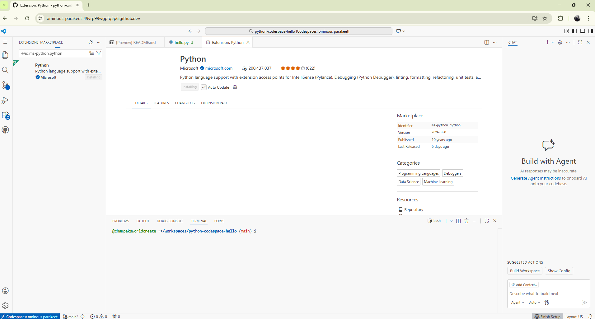595x319 pixels.
Task: Switch to the README.md preview tab
Action: coord(135,42)
